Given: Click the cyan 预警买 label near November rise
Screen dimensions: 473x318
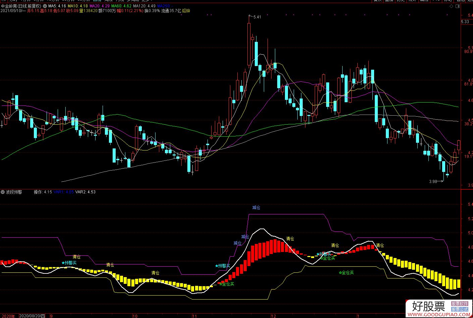Looking at the screenshot, I should coord(223,266).
